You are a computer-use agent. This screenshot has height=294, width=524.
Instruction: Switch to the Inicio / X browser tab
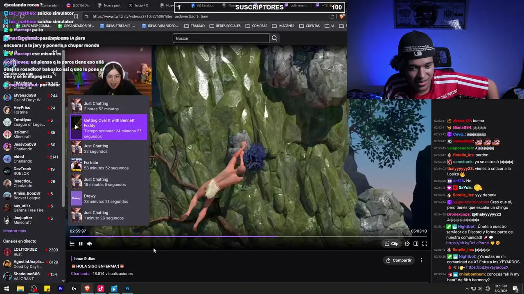point(138,6)
